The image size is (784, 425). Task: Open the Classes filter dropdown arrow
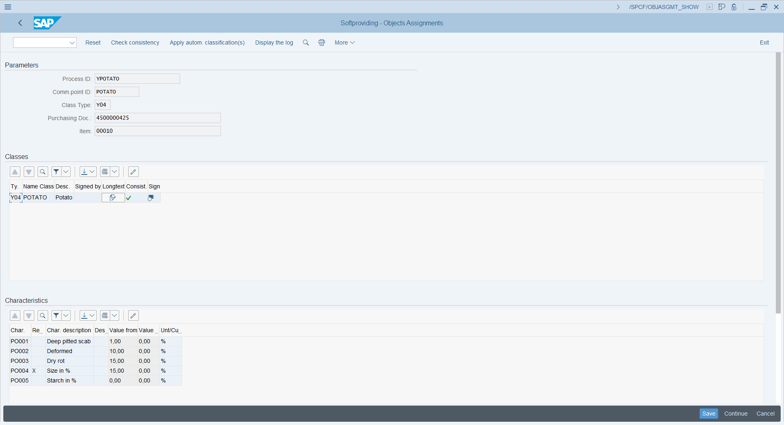pos(66,172)
